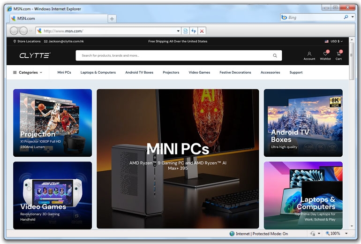Open a new browser tab
Image resolution: width=361 pixels, height=244 pixels.
tap(112, 19)
